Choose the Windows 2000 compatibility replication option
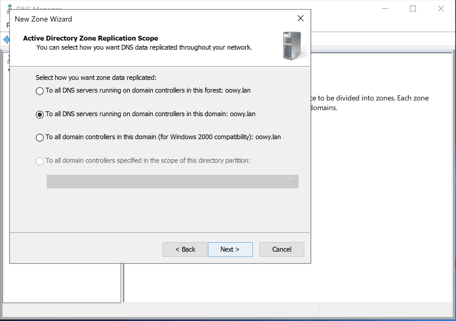The width and height of the screenshot is (456, 321). point(40,137)
